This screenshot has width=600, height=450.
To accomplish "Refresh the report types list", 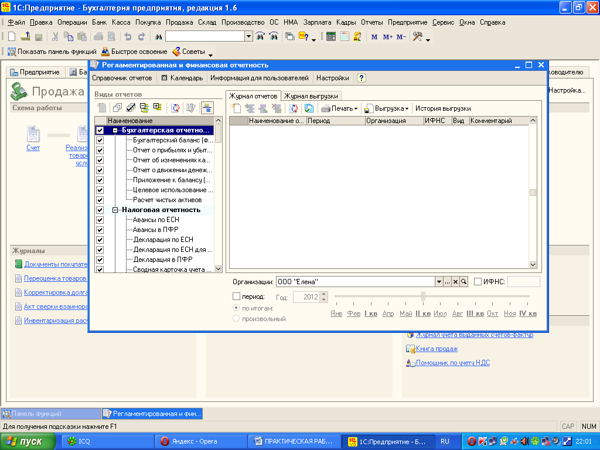I will (x=175, y=108).
